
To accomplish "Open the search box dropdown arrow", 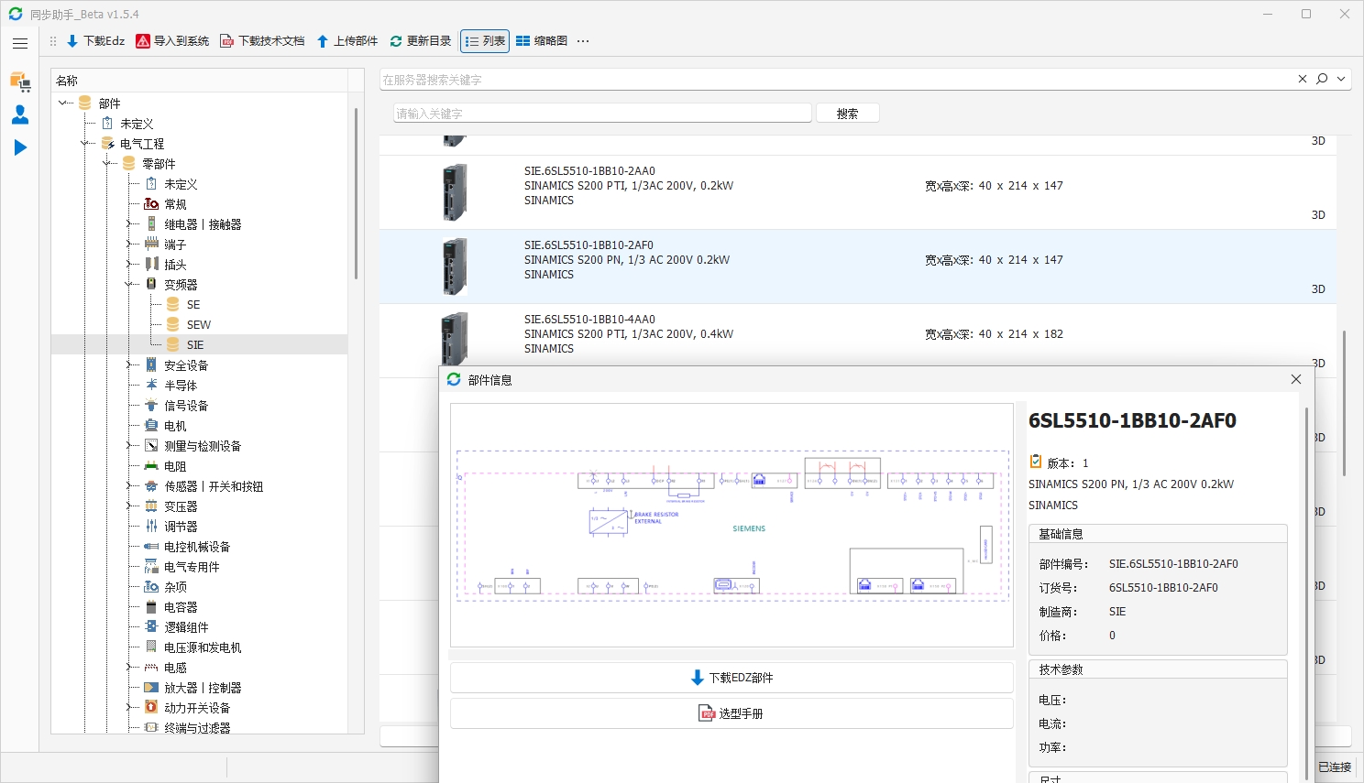I will point(1341,79).
